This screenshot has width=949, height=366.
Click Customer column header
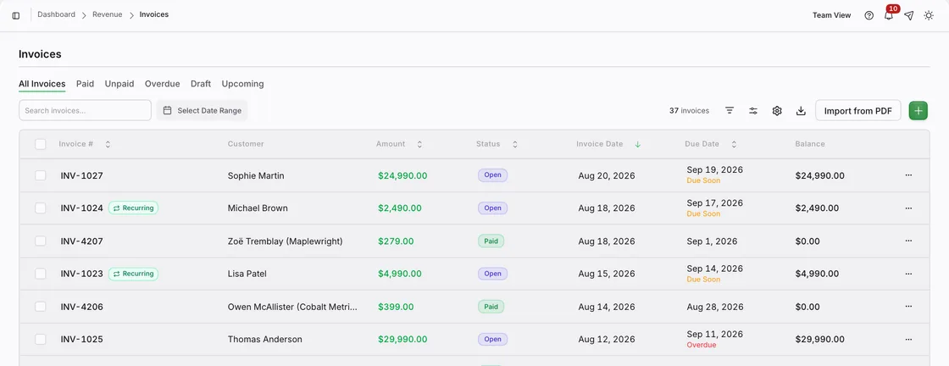click(x=246, y=144)
